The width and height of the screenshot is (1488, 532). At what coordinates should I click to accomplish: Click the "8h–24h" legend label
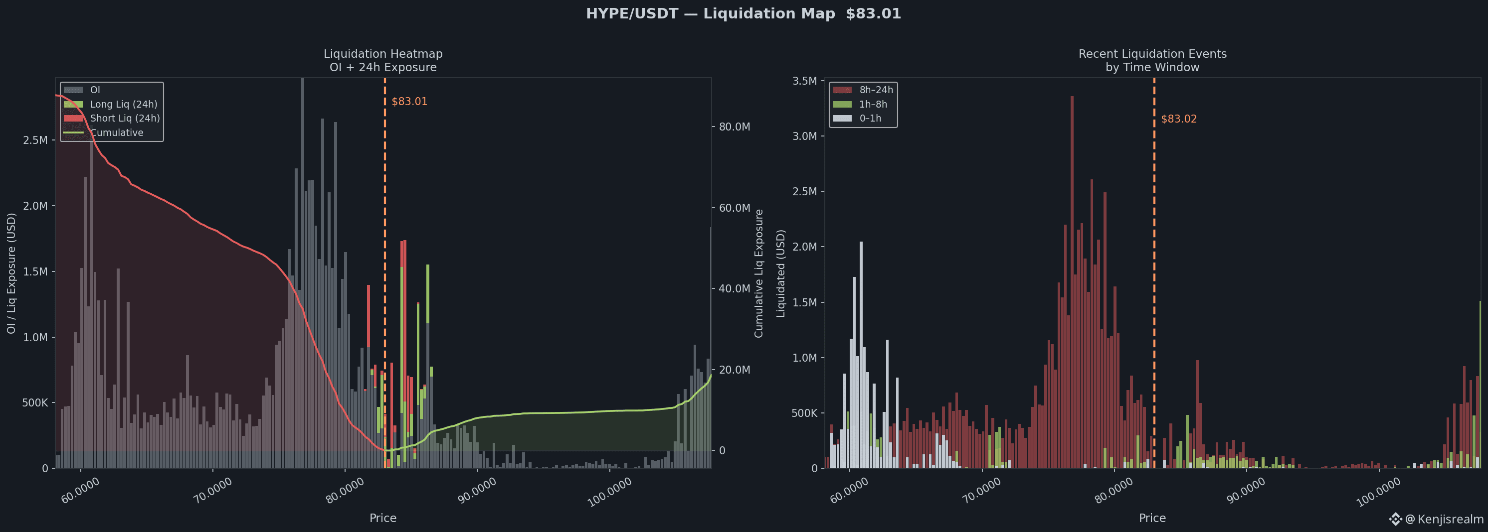point(876,90)
